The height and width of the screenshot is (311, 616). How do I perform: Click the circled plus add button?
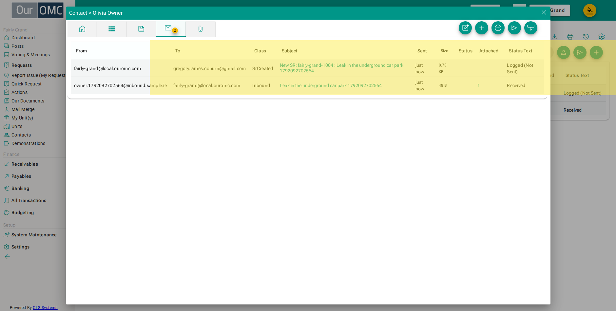point(498,28)
